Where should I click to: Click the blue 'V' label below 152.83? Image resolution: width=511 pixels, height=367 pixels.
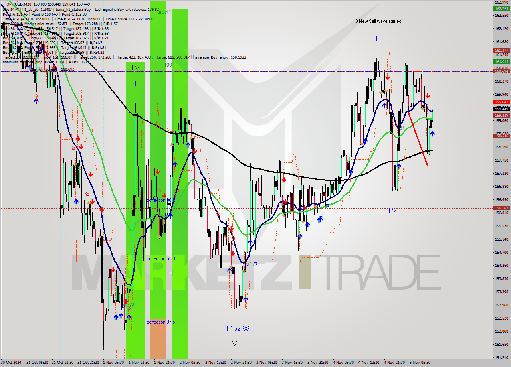click(x=234, y=343)
